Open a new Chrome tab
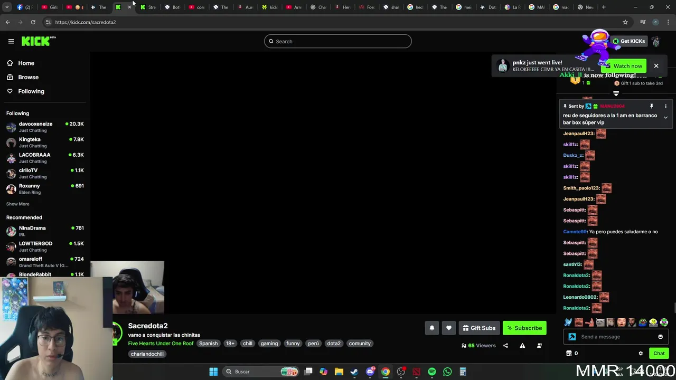This screenshot has height=380, width=676. click(x=604, y=7)
